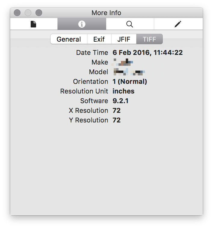Screen dimensions: 213x228
Task: Close the More Info window
Action: (x=17, y=13)
